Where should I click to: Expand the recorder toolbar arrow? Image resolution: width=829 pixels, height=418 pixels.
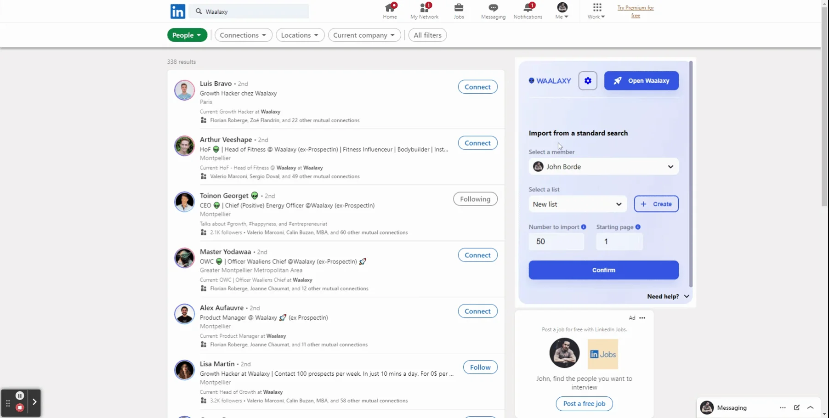pyautogui.click(x=34, y=402)
